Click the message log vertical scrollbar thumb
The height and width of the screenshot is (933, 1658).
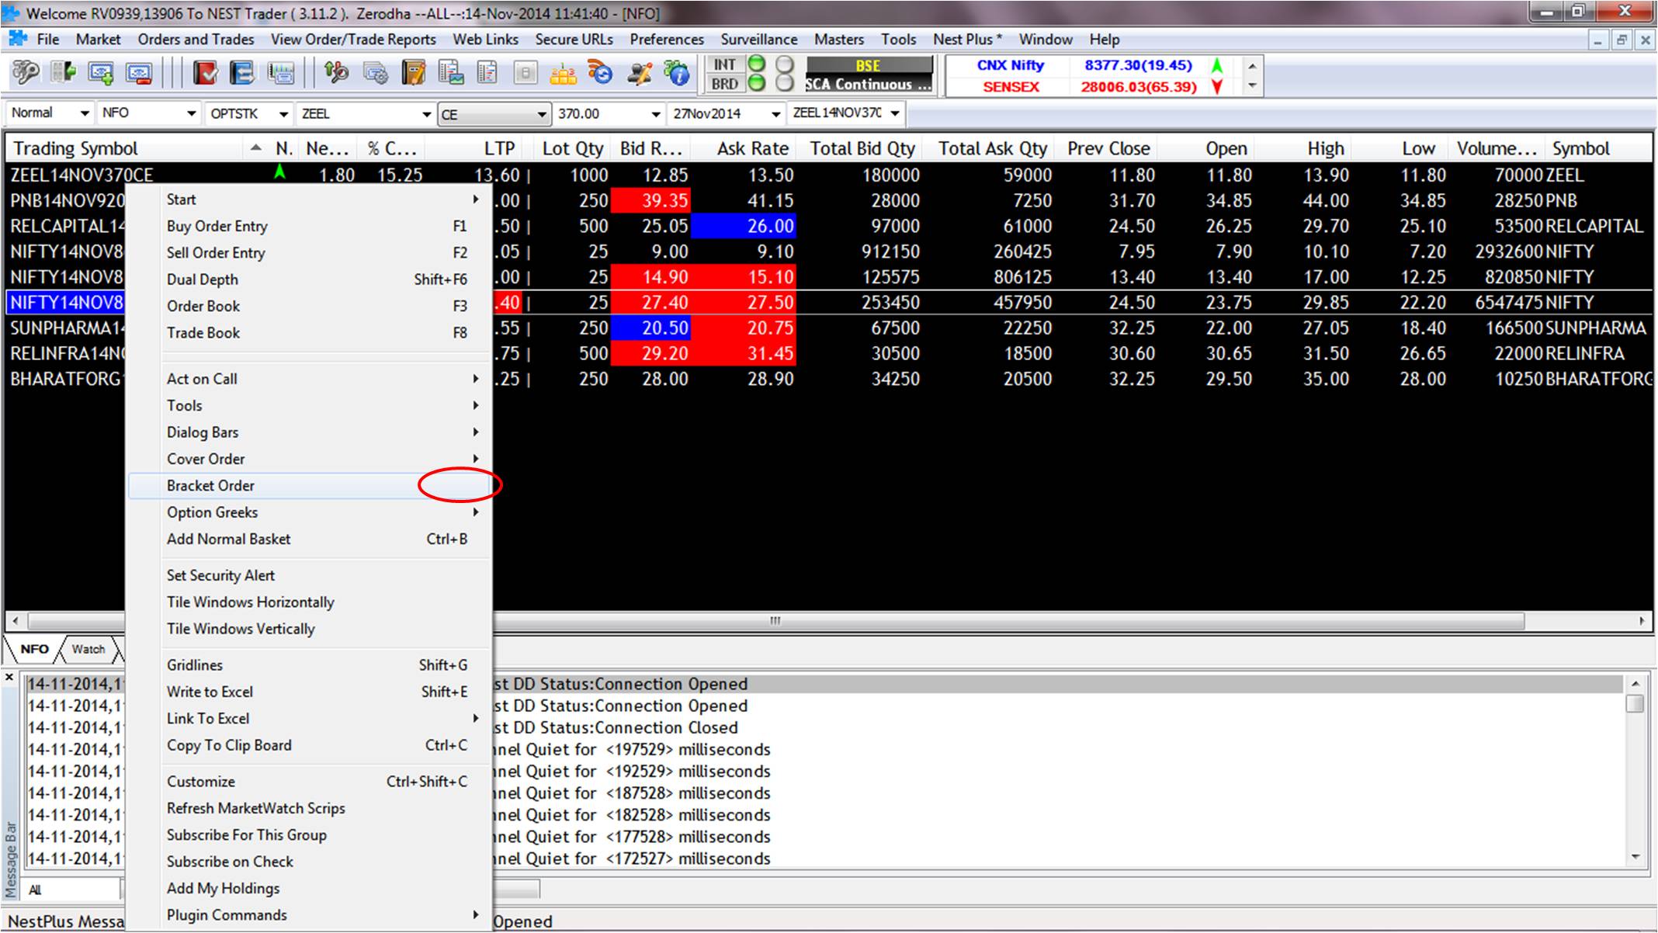tap(1635, 703)
